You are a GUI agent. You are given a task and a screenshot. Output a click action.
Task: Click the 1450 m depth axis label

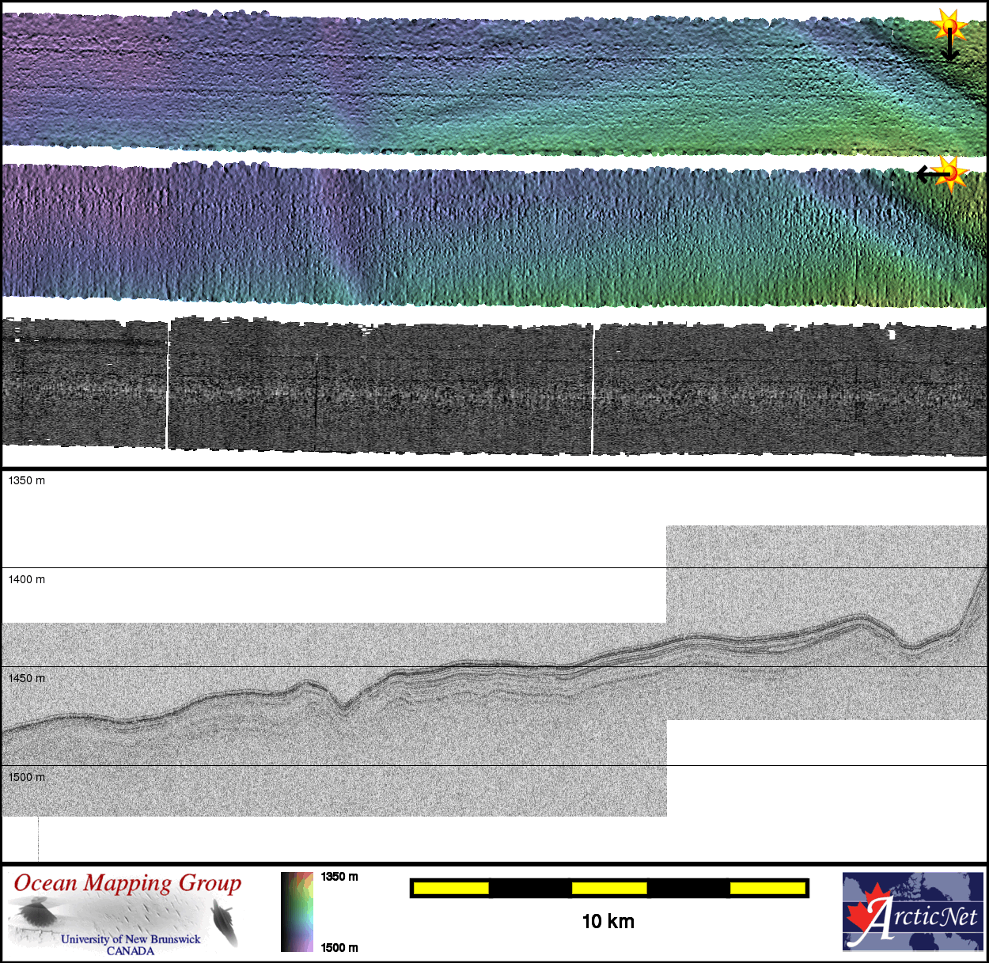(27, 679)
